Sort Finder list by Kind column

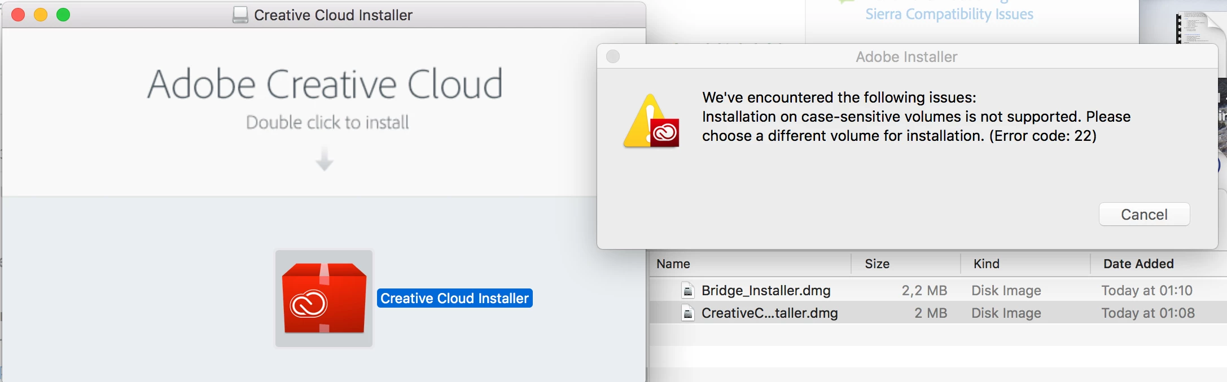(986, 264)
